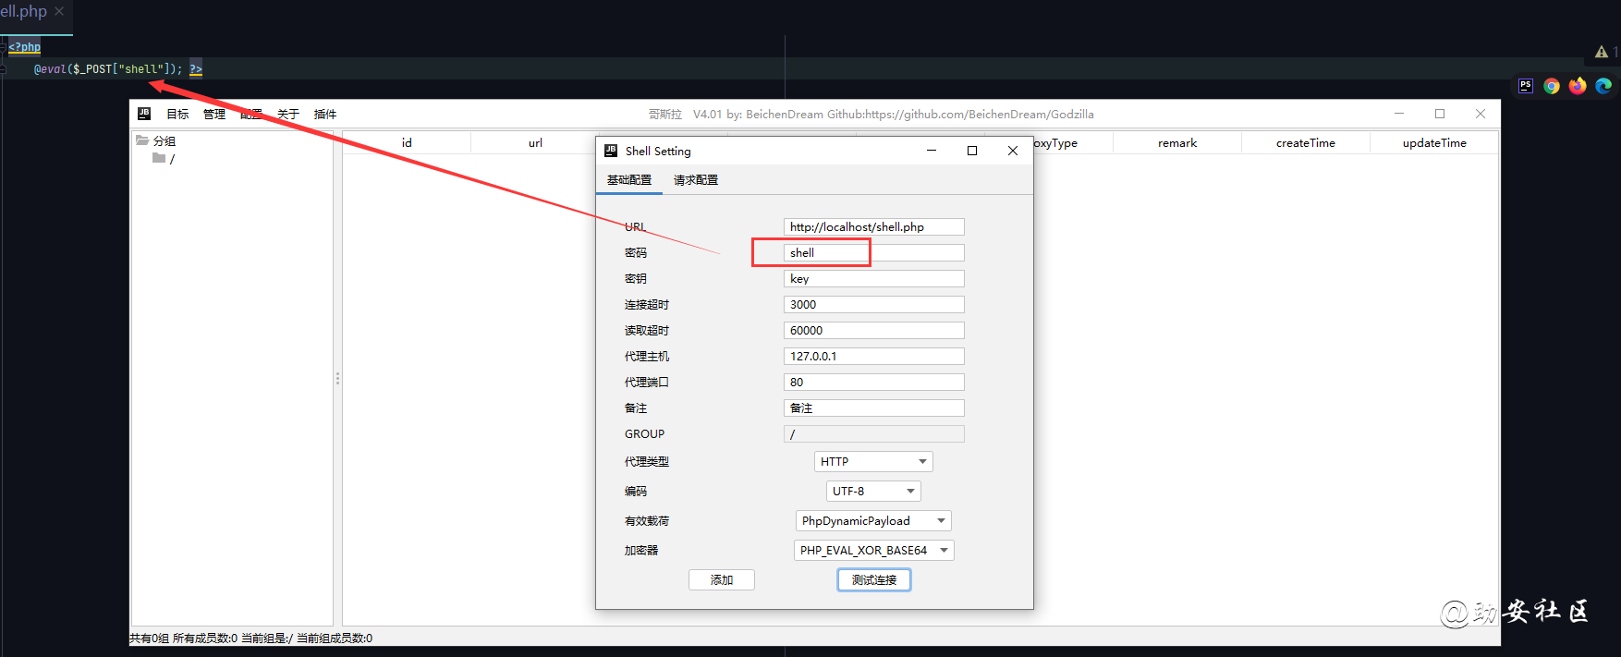Open in Firefox browser icon
Image resolution: width=1621 pixels, height=657 pixels.
point(1578,86)
